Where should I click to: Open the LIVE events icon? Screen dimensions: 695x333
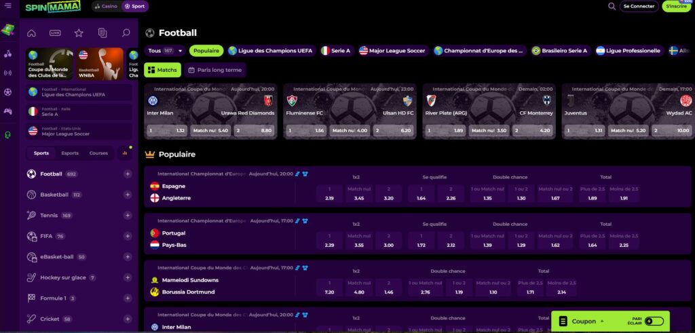coord(55,33)
